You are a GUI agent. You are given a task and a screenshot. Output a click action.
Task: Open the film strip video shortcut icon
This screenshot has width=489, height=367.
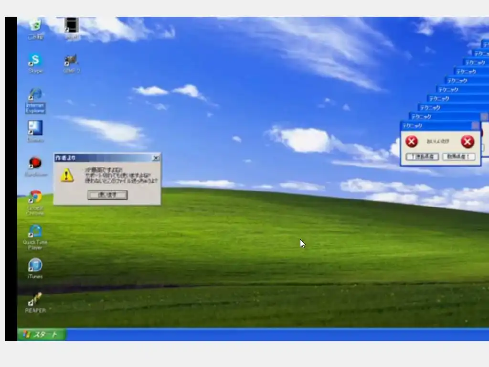tap(72, 28)
